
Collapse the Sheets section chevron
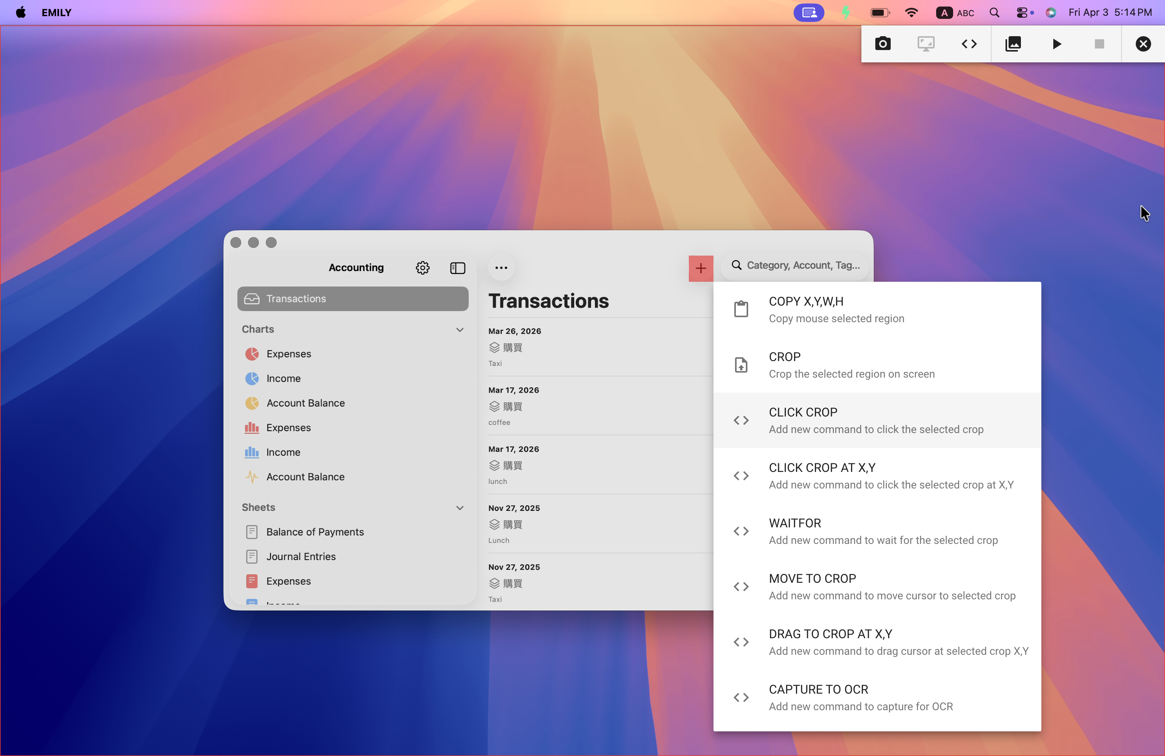[459, 508]
